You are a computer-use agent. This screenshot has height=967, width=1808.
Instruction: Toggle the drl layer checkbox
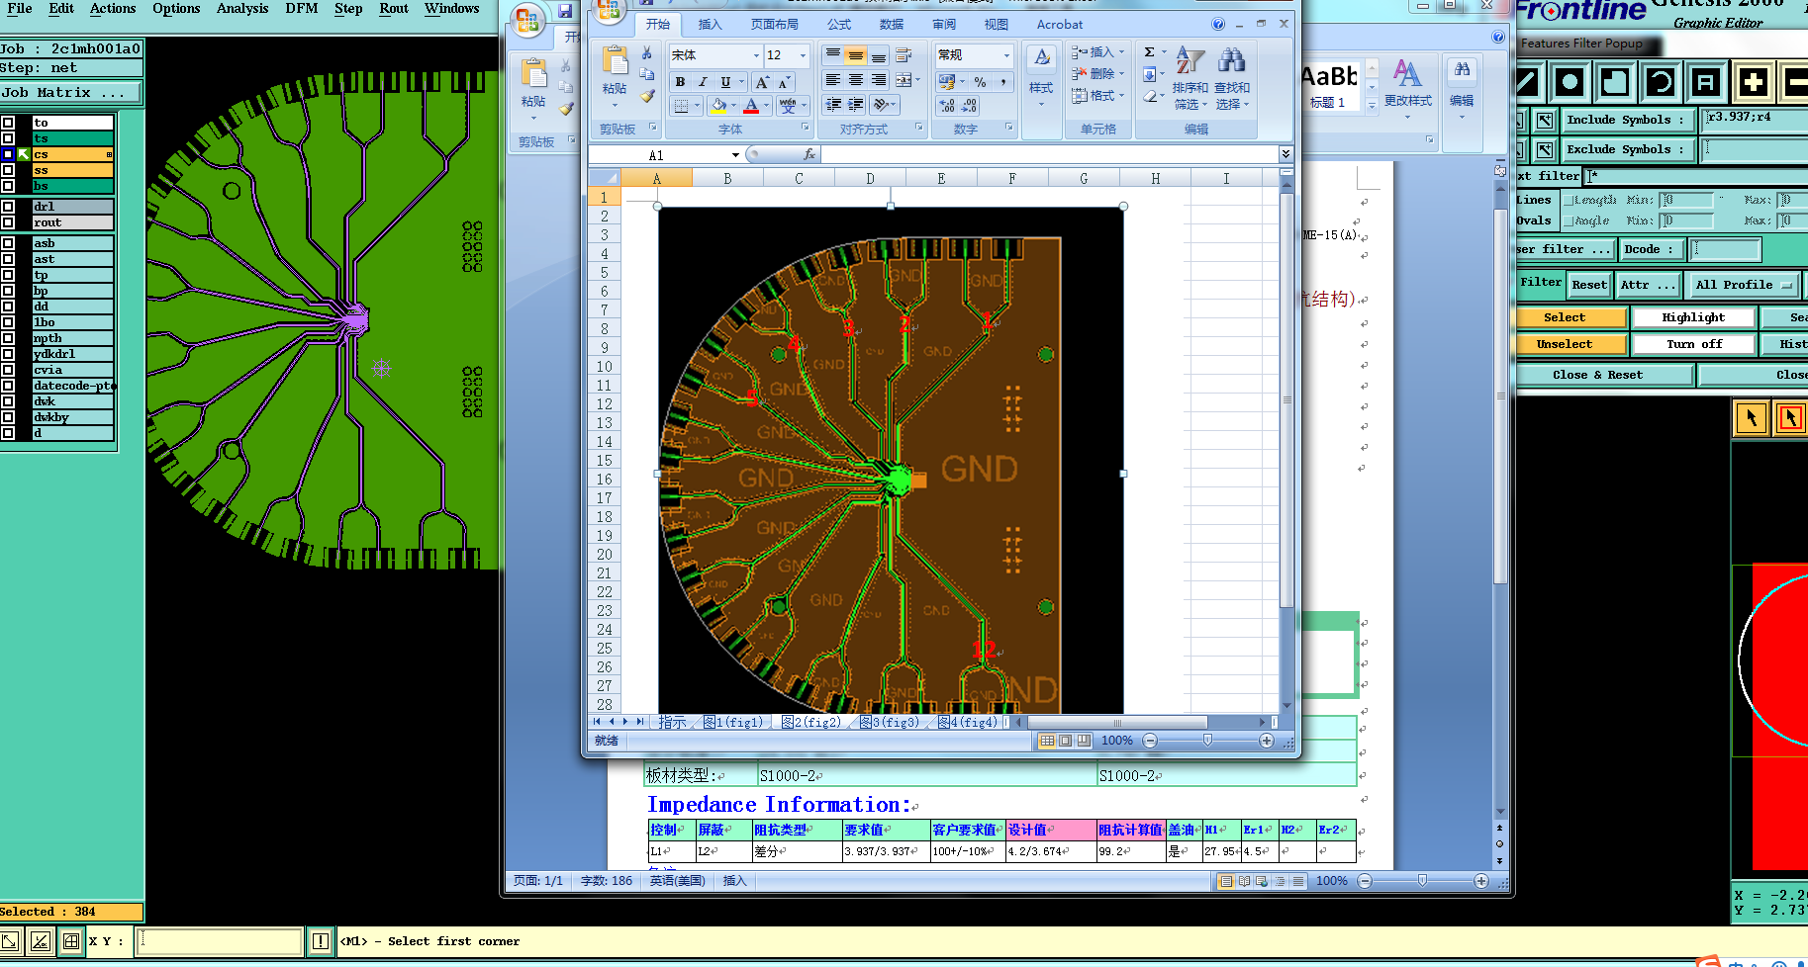point(8,207)
